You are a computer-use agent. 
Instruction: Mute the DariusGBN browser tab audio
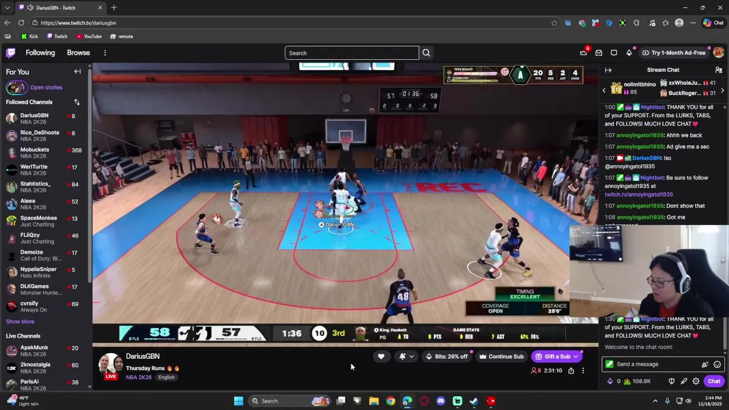[30, 8]
